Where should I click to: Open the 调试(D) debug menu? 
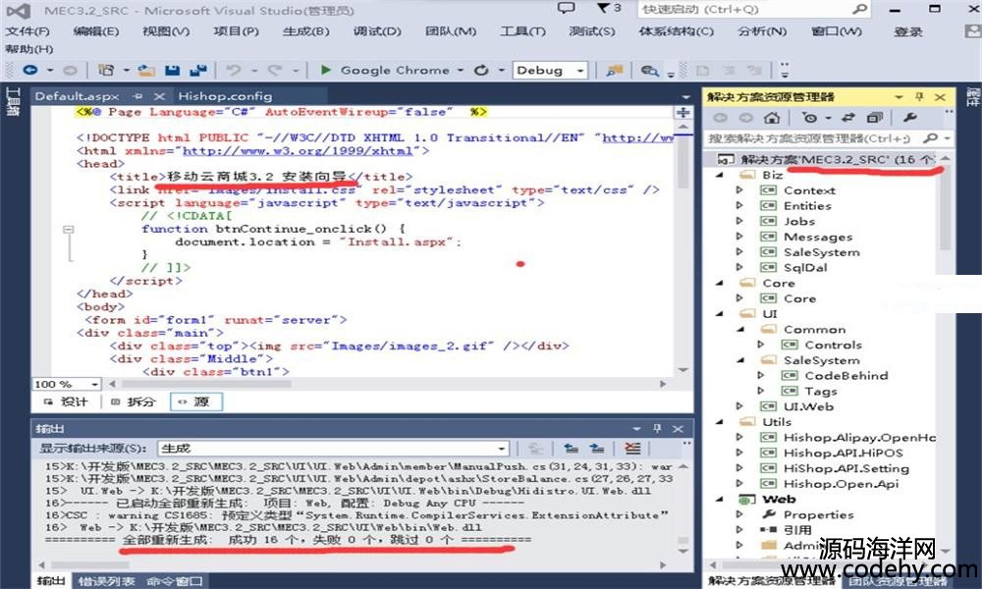pos(376,31)
